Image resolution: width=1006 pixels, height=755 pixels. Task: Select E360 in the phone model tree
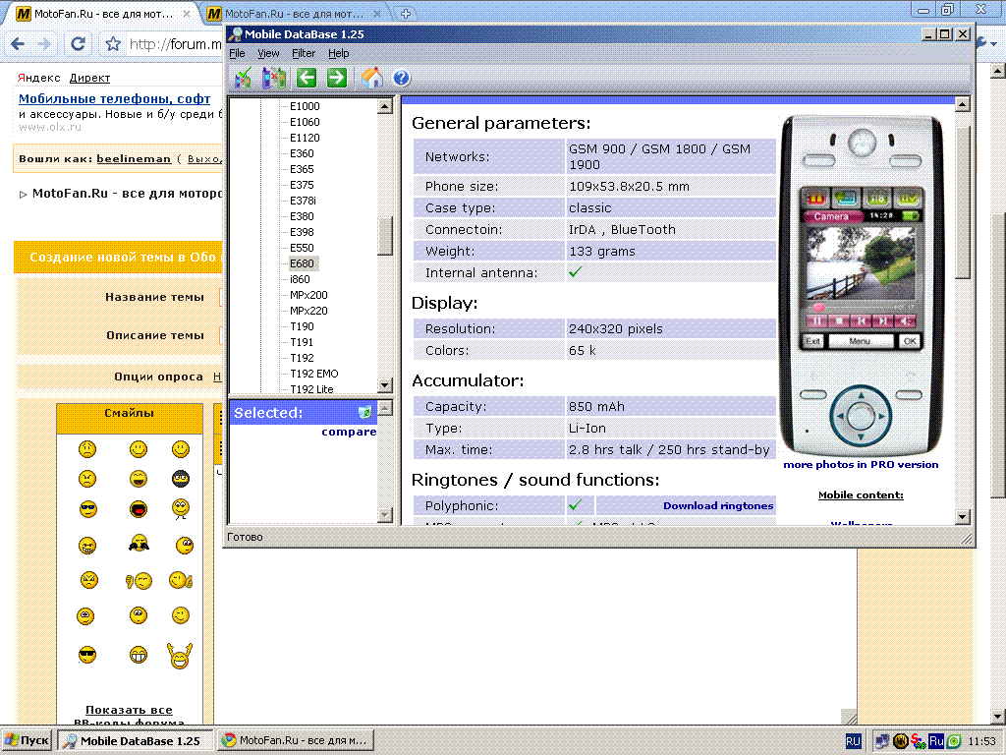tap(302, 153)
